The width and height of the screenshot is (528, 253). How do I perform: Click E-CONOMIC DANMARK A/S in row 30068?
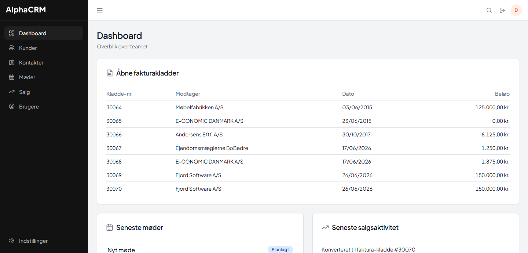point(209,162)
